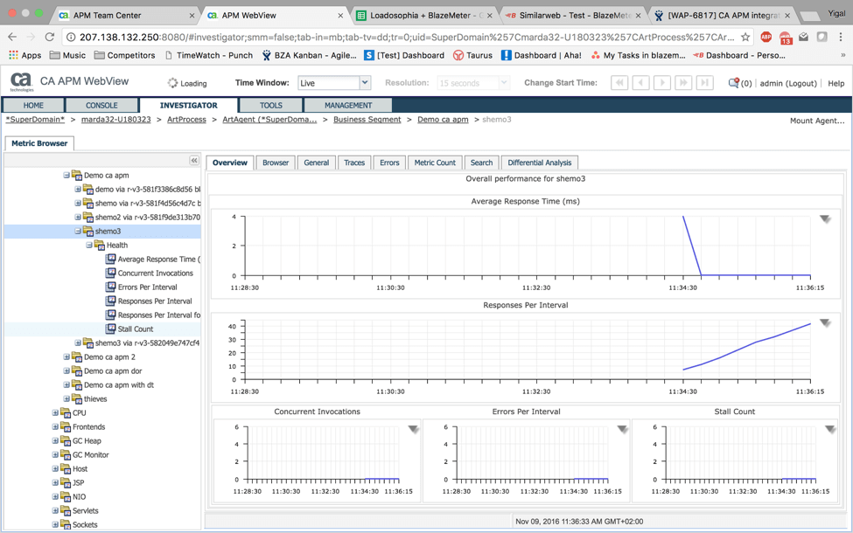Screen dimensions: 853x533
Task: Click the ArtProcess breadcrumb link
Action: pyautogui.click(x=186, y=120)
